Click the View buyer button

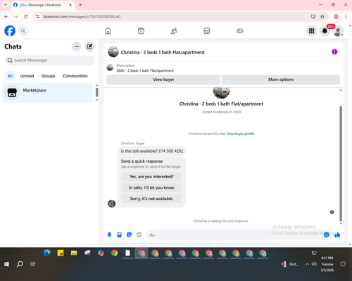[163, 80]
